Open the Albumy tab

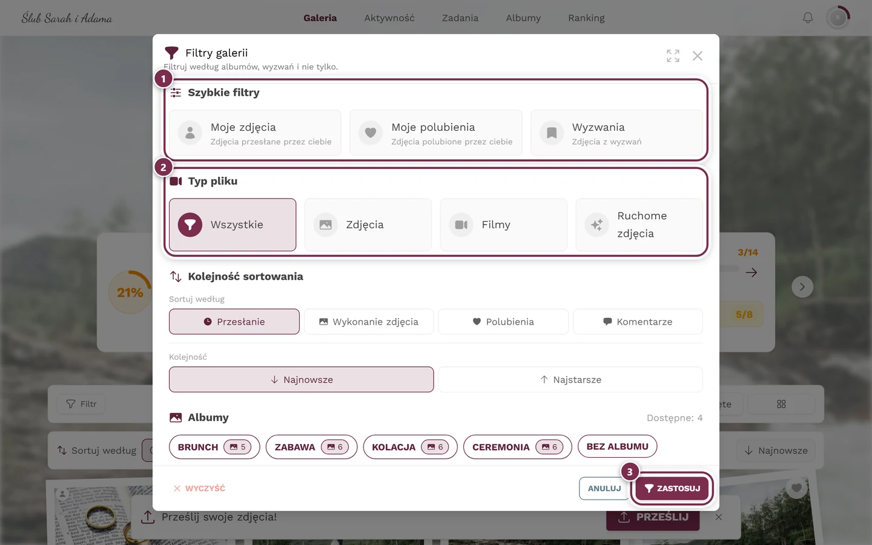523,18
